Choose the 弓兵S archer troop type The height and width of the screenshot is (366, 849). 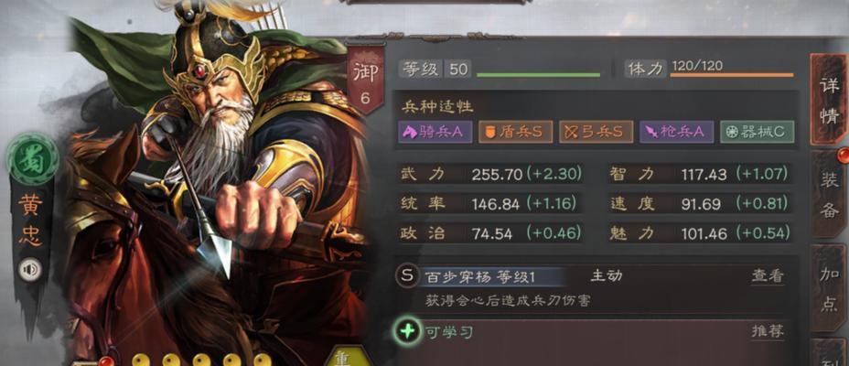[x=596, y=132]
